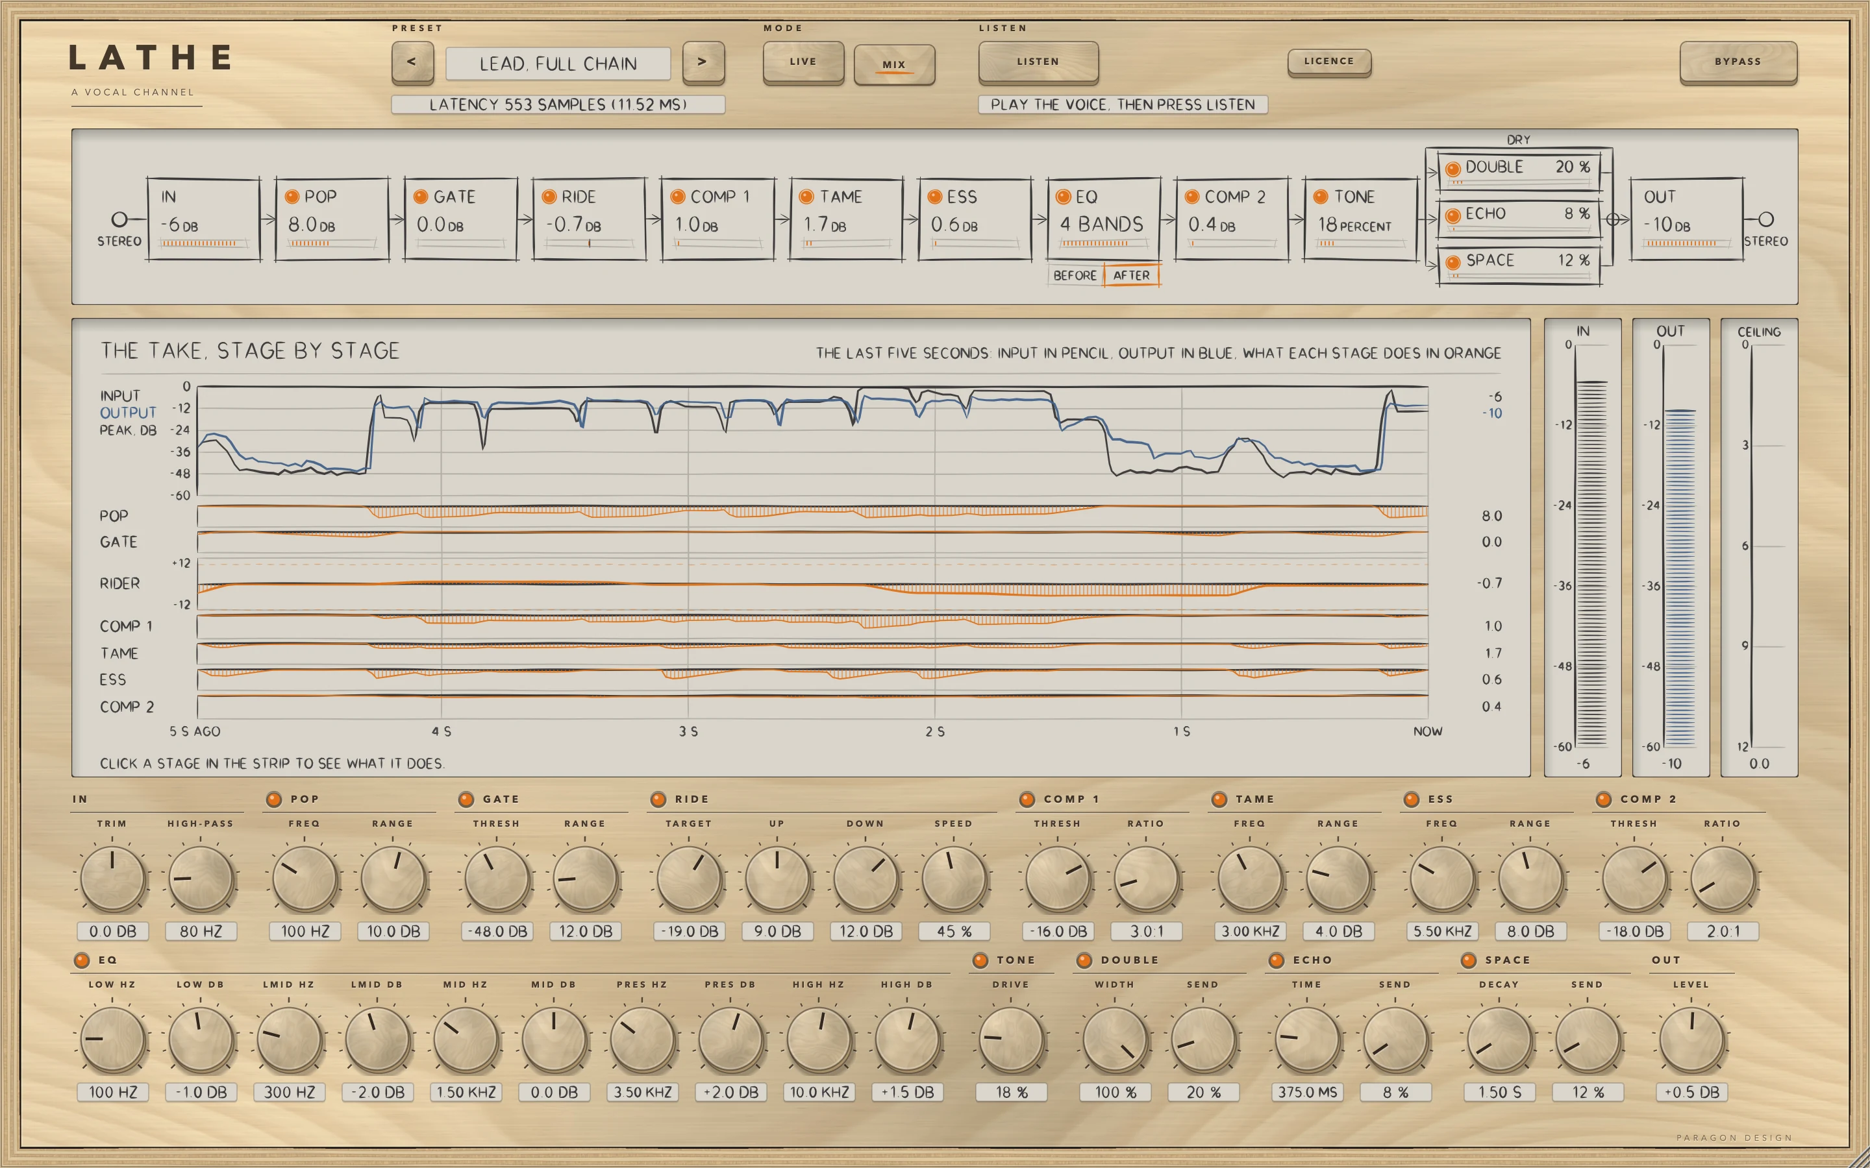Viewport: 1870px width, 1168px height.
Task: Advance to the next preset with the > button
Action: point(703,62)
